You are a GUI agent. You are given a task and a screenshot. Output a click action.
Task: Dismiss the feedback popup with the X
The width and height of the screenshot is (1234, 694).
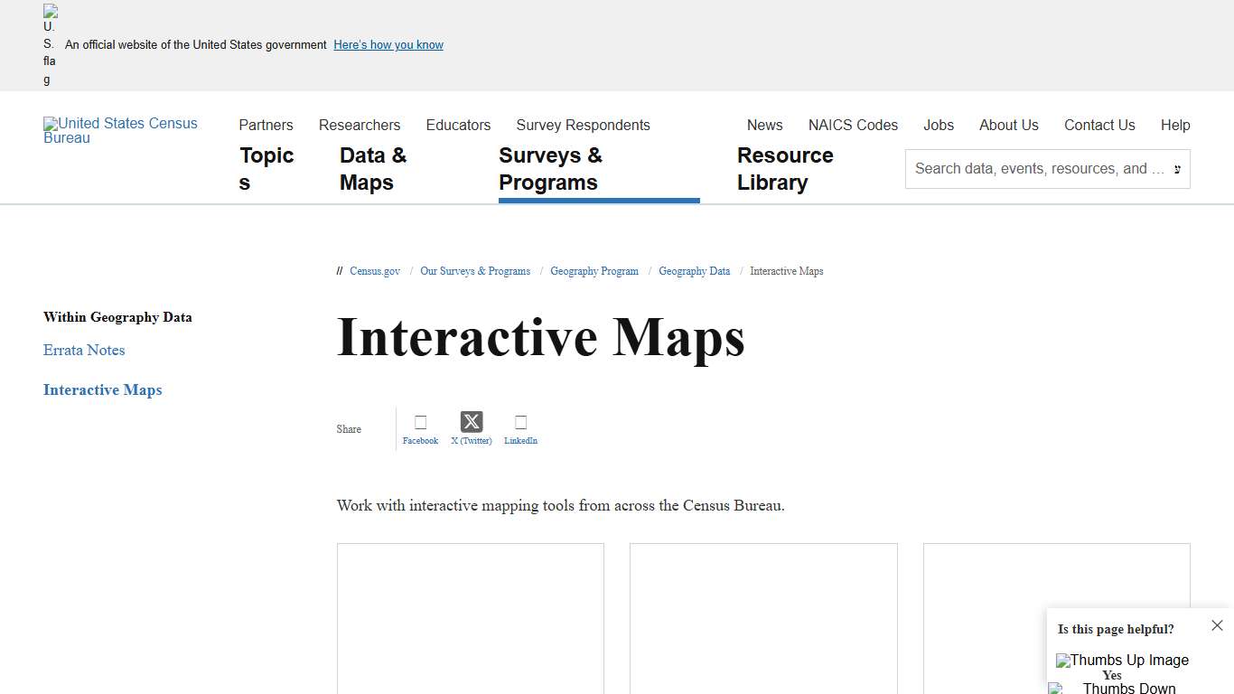tap(1217, 624)
